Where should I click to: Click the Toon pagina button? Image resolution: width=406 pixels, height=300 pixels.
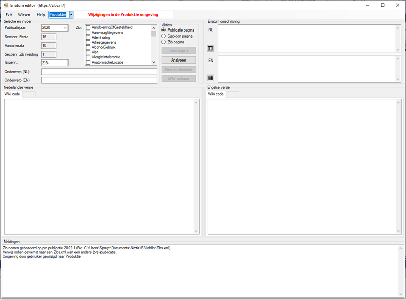tap(179, 50)
